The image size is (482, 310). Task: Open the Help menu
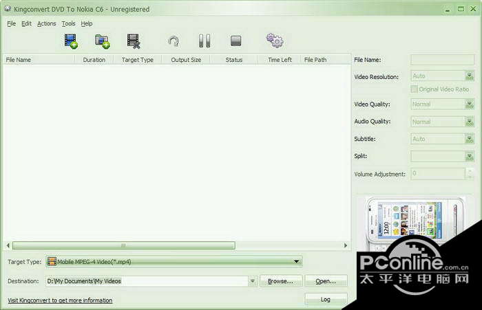coord(87,23)
